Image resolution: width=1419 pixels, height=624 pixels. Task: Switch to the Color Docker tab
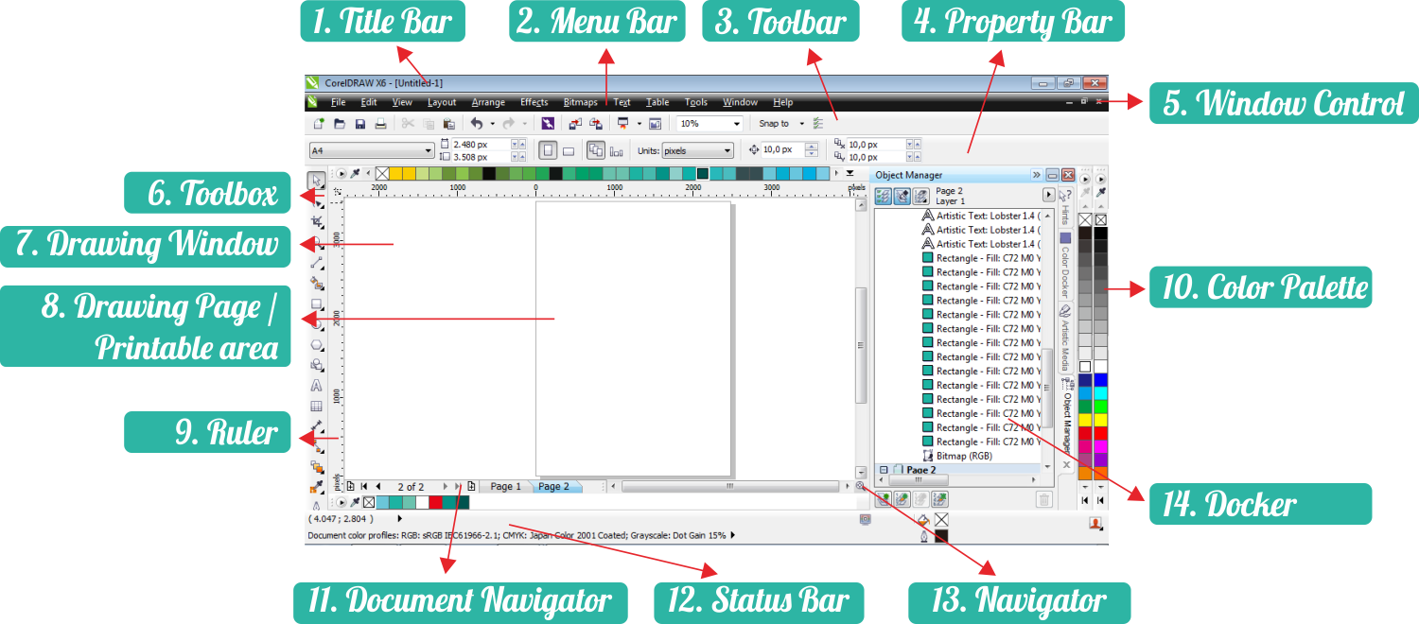[x=1065, y=265]
